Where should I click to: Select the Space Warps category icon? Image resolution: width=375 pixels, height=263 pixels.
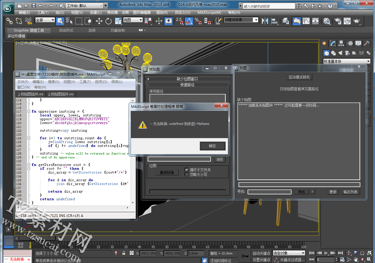tap(362, 53)
